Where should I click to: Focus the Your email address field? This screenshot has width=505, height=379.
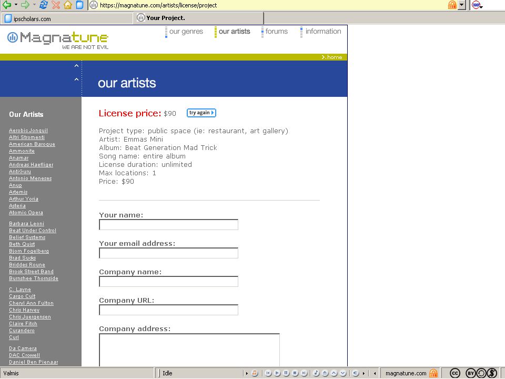point(168,253)
